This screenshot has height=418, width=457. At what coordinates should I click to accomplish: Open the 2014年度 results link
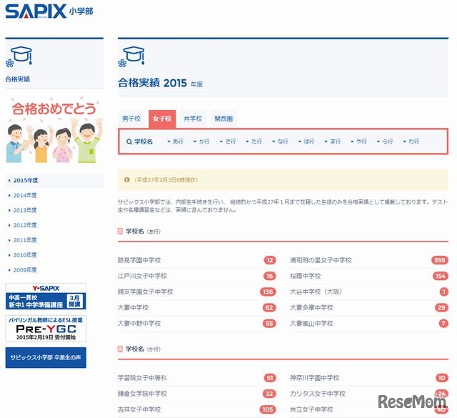(25, 195)
